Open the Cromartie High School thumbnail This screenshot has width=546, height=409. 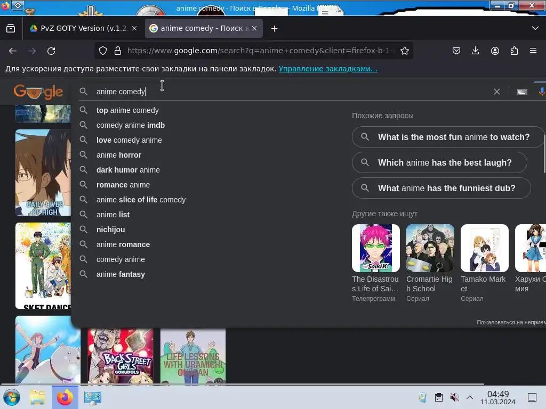[430, 248]
